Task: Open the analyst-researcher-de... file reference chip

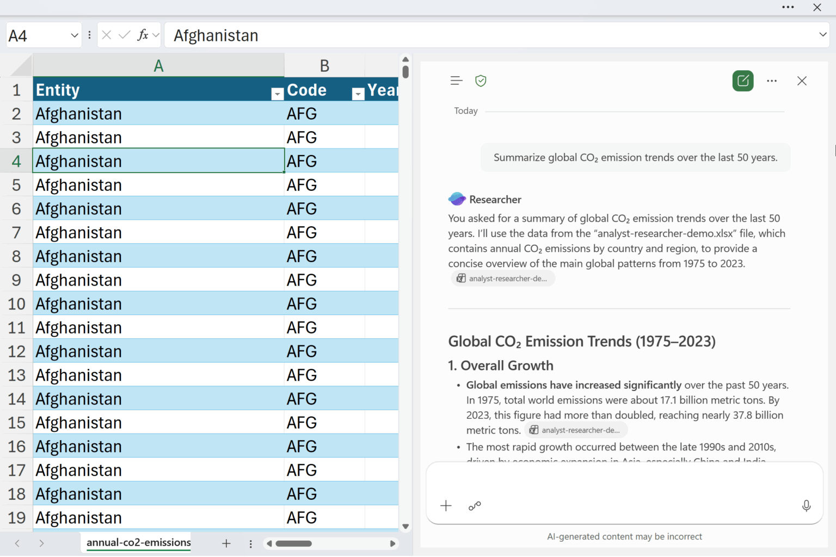Action: [x=503, y=278]
